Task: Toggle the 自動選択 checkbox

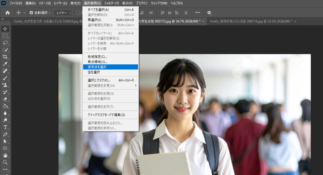Action: [31, 13]
